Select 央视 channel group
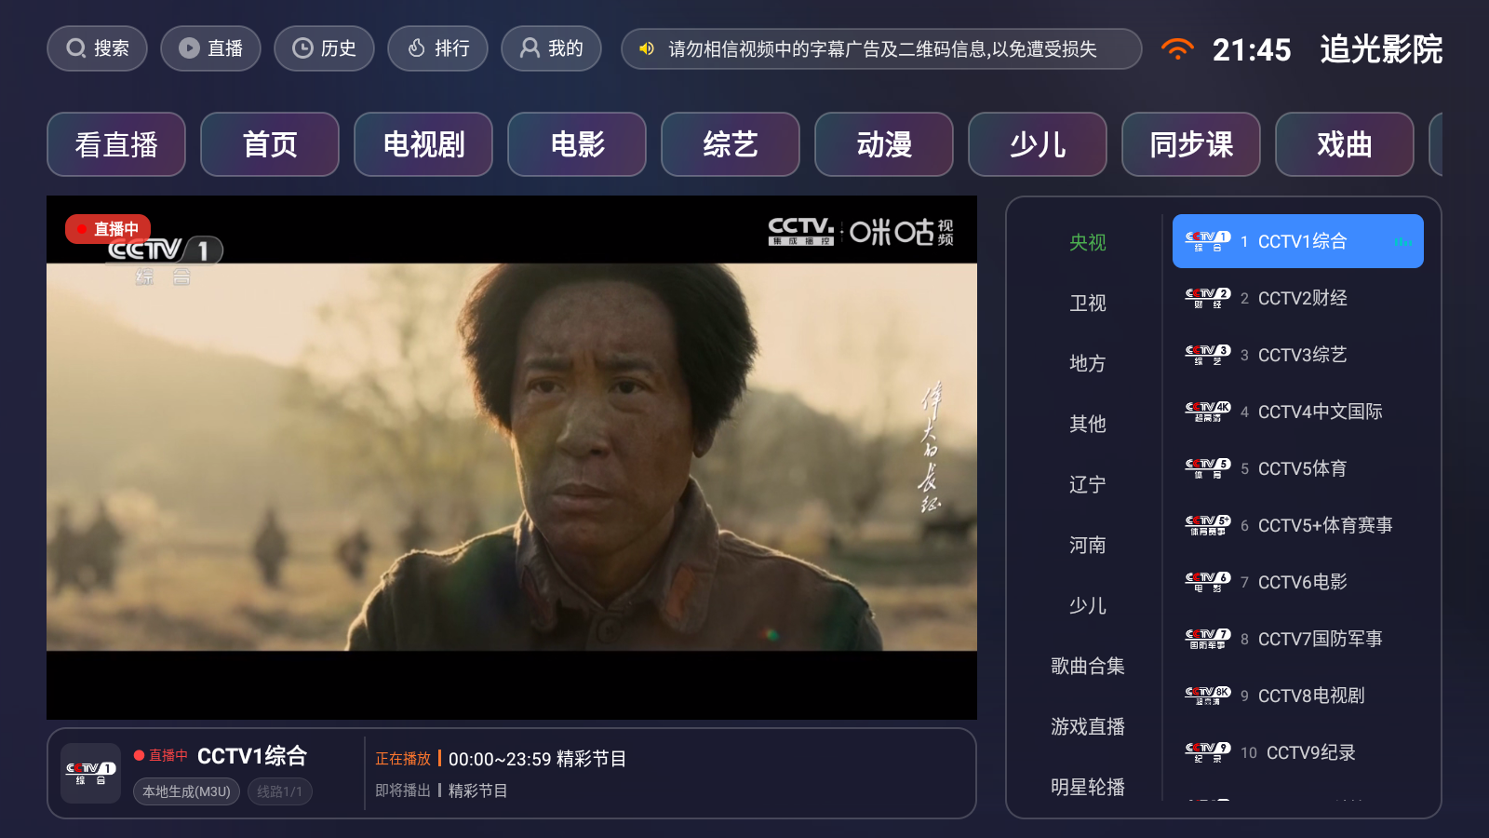 point(1087,242)
